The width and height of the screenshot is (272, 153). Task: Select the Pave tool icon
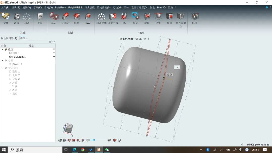(x=88, y=17)
